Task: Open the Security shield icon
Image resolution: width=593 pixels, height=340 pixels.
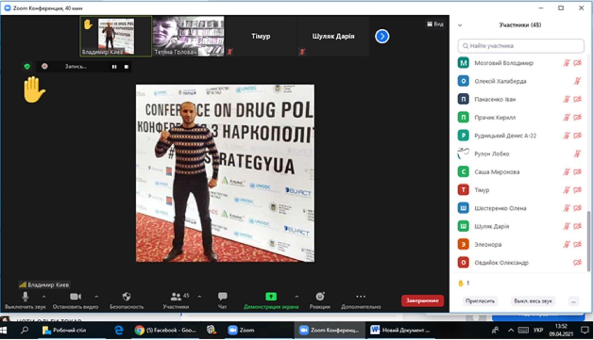Action: (126, 297)
